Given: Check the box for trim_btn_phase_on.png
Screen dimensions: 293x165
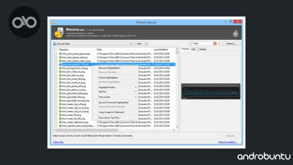Looking at the screenshot, I should point(55,90).
